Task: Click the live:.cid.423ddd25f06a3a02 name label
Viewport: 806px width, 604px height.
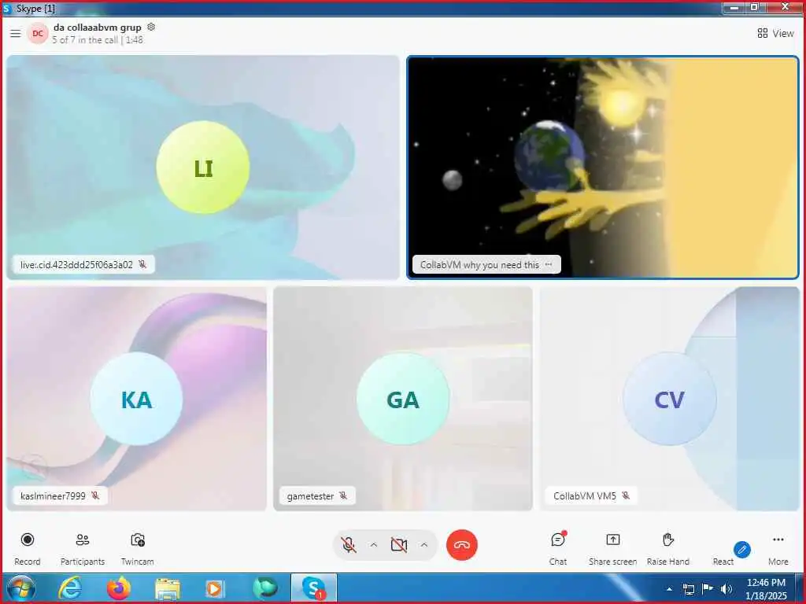Action: pyautogui.click(x=76, y=265)
